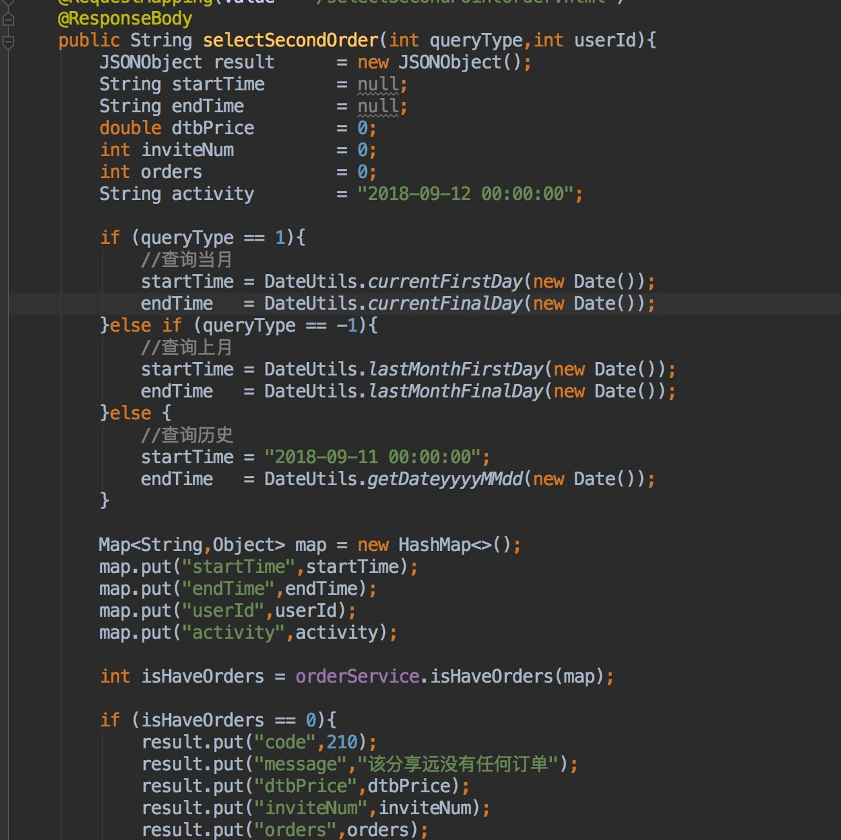Click the null value assigned to startTime
Screen dimensions: 841x840
[378, 85]
